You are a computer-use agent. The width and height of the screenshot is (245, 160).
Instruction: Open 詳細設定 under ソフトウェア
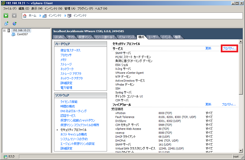(x=66, y=149)
